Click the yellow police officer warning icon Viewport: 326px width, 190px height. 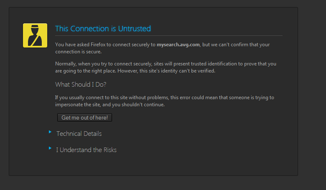[35, 35]
